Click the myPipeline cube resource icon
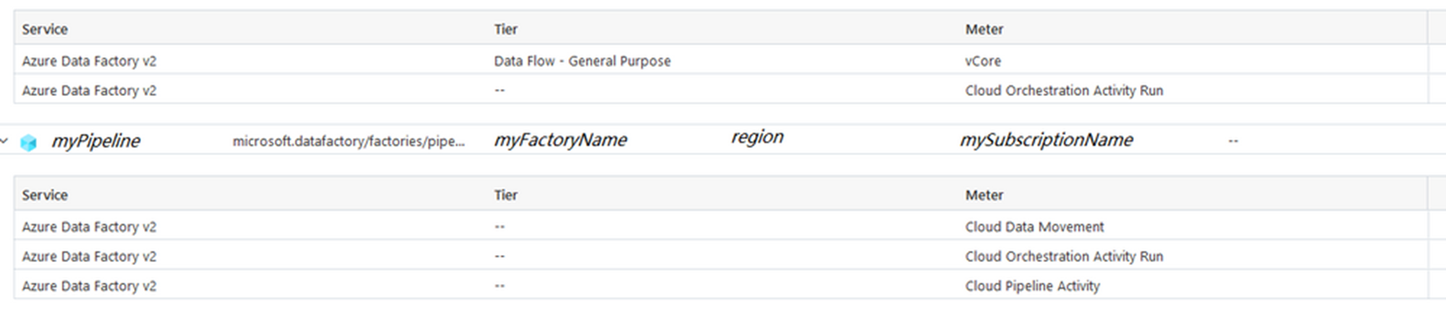Viewport: 1446px width, 312px height. coord(28,142)
